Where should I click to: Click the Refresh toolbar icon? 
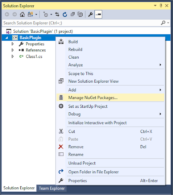coord(65,14)
